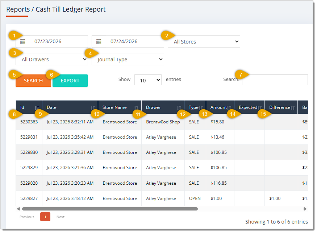
Task: Click the Difference value $1.00
Action: tap(275, 199)
